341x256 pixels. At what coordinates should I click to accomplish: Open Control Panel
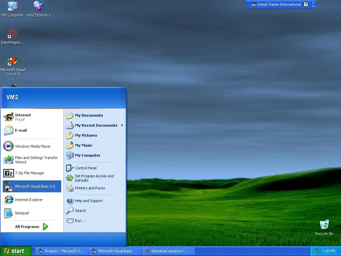point(95,168)
